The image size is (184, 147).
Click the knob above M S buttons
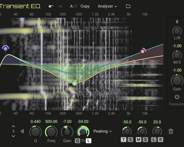tap(142, 131)
